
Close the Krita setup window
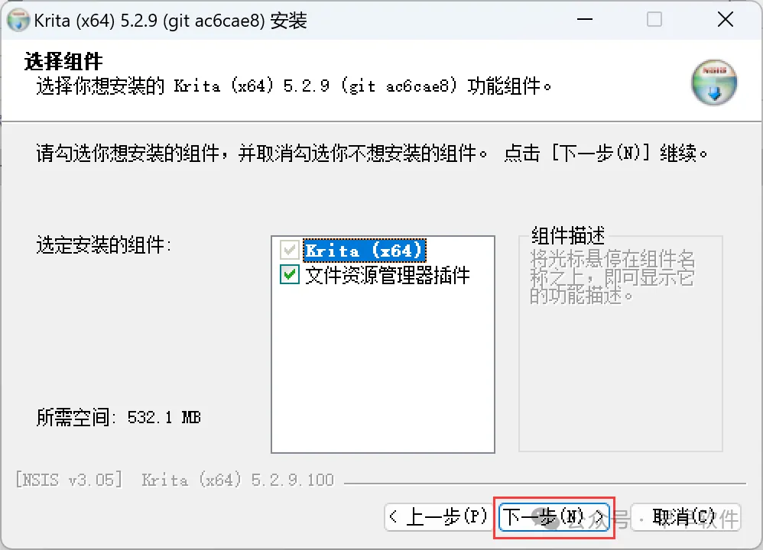click(x=725, y=19)
